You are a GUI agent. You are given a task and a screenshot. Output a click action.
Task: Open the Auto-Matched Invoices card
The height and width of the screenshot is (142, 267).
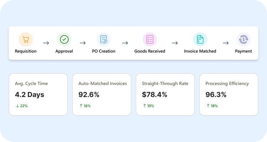tap(102, 94)
